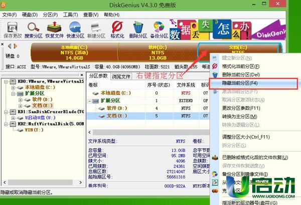Click the Quick Partition (快速分区) toolbar icon

[x=75, y=30]
